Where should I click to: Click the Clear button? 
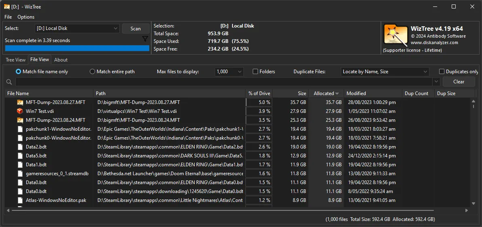tap(459, 82)
